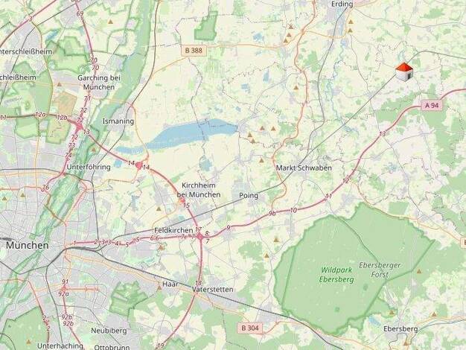
Task: Click the Ebersberger Forst label
Action: tap(380, 270)
